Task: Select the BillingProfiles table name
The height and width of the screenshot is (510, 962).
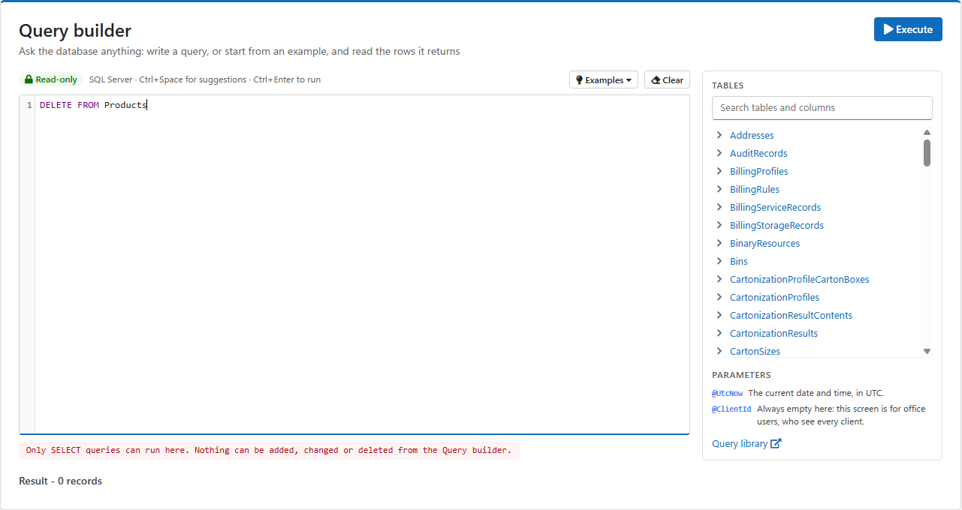Action: (x=758, y=172)
